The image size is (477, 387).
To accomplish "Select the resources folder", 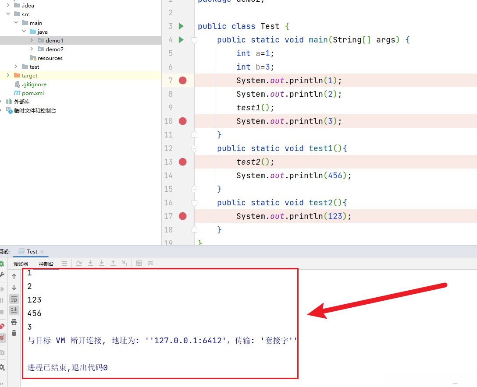I will click(x=50, y=58).
